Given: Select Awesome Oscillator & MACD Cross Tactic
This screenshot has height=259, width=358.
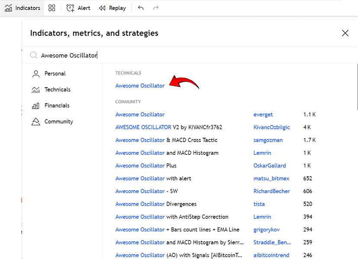Looking at the screenshot, I should tap(166, 140).
